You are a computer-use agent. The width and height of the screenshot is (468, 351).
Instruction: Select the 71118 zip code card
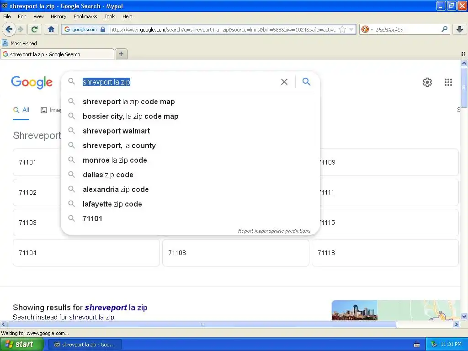click(385, 253)
